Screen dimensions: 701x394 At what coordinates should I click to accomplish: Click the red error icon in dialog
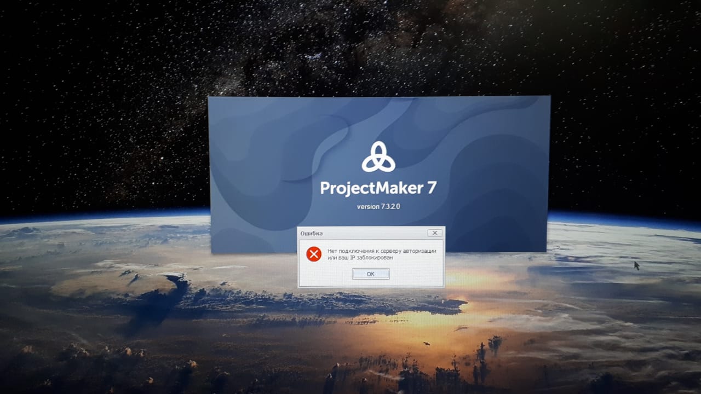314,254
